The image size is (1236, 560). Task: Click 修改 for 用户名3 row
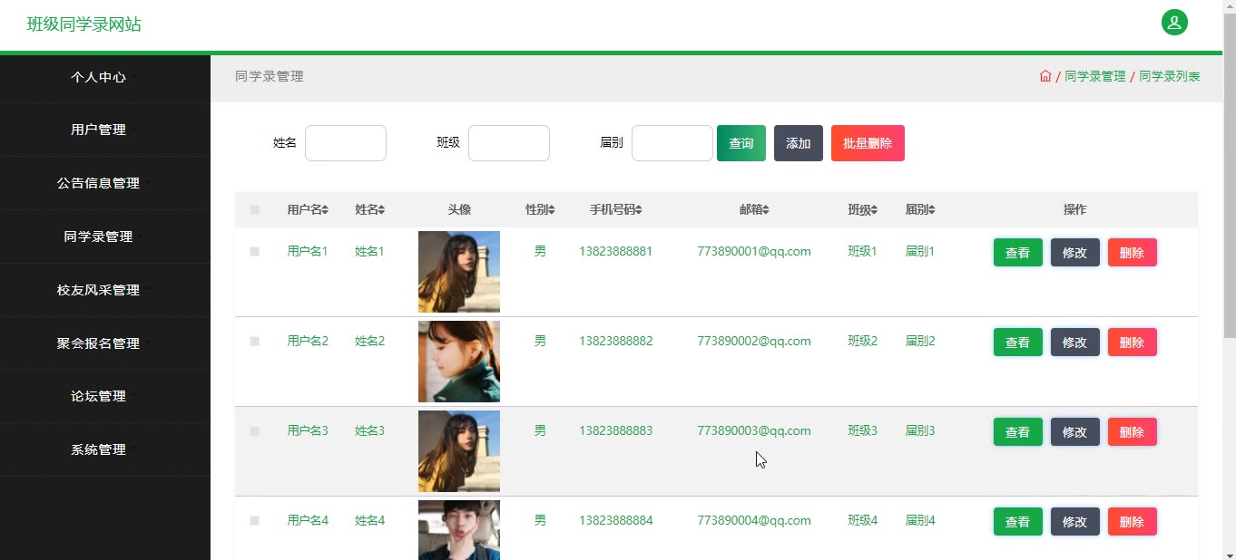(x=1075, y=432)
